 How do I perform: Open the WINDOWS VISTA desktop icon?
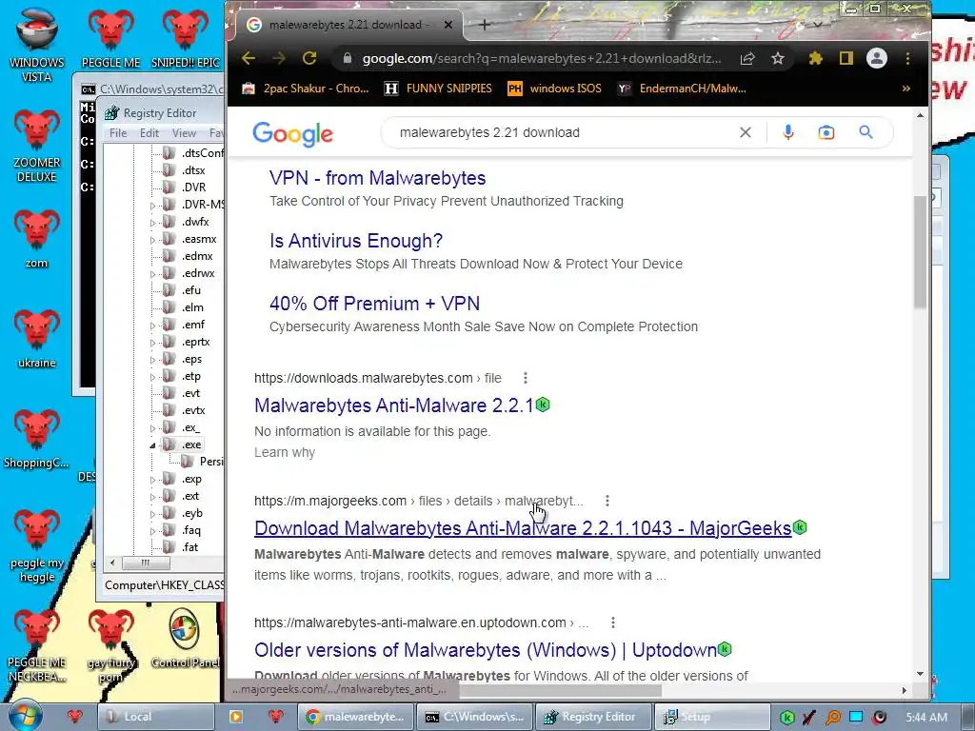(37, 46)
